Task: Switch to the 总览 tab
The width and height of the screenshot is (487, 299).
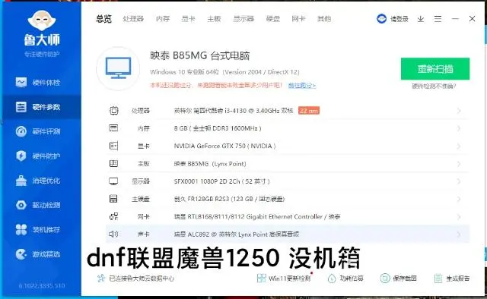Action: click(103, 19)
